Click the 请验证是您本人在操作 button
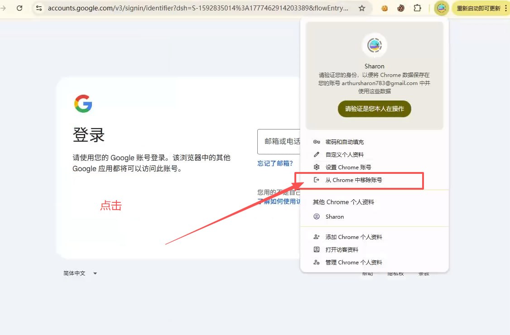This screenshot has height=335, width=510. pyautogui.click(x=374, y=109)
